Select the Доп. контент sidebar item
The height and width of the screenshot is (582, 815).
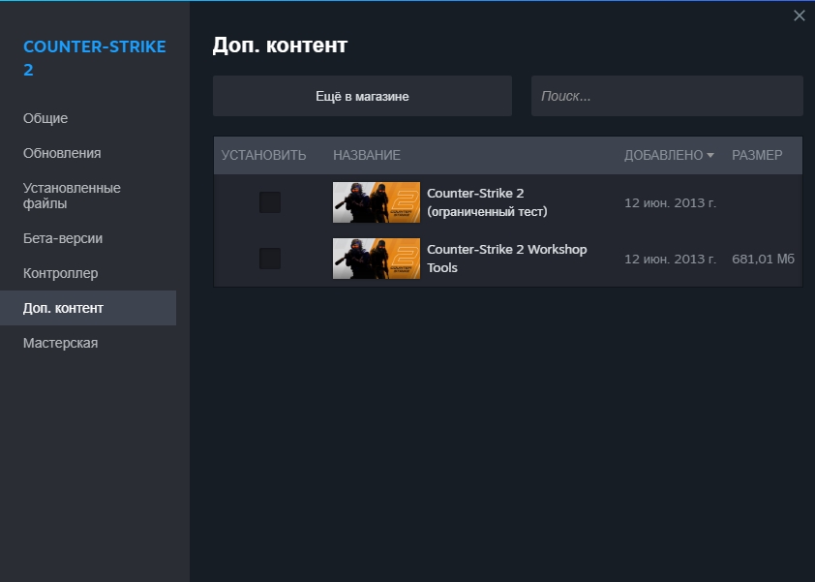click(88, 308)
